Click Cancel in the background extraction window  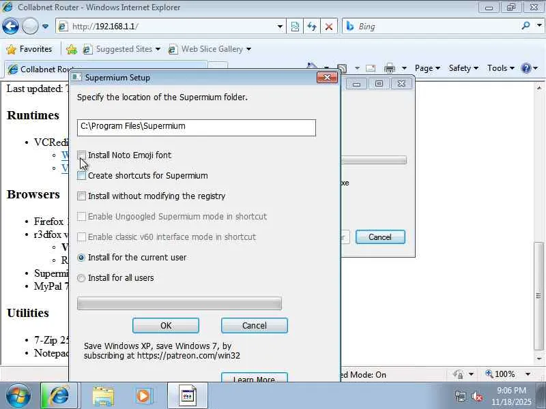click(380, 237)
